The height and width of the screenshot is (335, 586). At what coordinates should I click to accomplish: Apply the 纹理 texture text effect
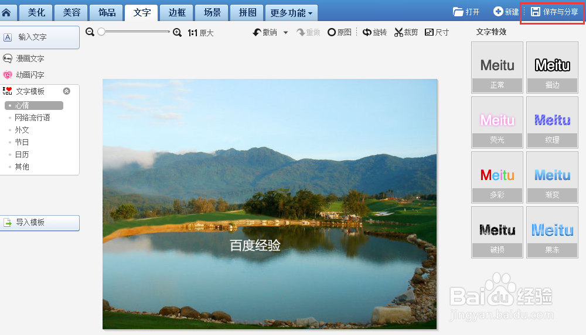pyautogui.click(x=553, y=122)
